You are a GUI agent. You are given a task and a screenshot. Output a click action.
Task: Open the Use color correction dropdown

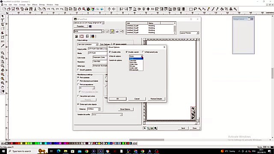pos(97,44)
